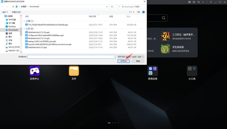Click the navigation tree scroll-down arrow
Image resolution: width=227 pixels, height=129 pixels.
coord(21,52)
